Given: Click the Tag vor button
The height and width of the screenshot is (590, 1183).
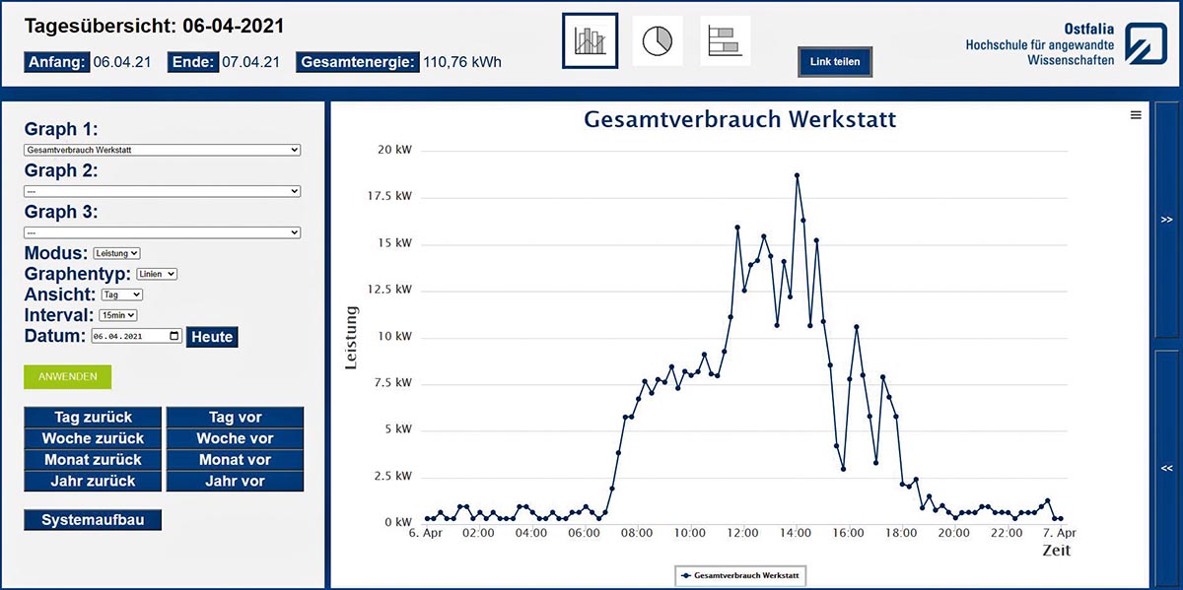Looking at the screenshot, I should (235, 418).
